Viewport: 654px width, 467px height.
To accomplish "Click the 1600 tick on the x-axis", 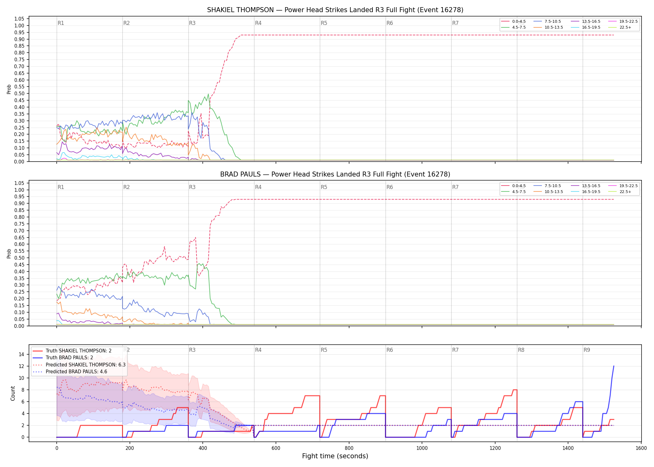I will coord(641,448).
